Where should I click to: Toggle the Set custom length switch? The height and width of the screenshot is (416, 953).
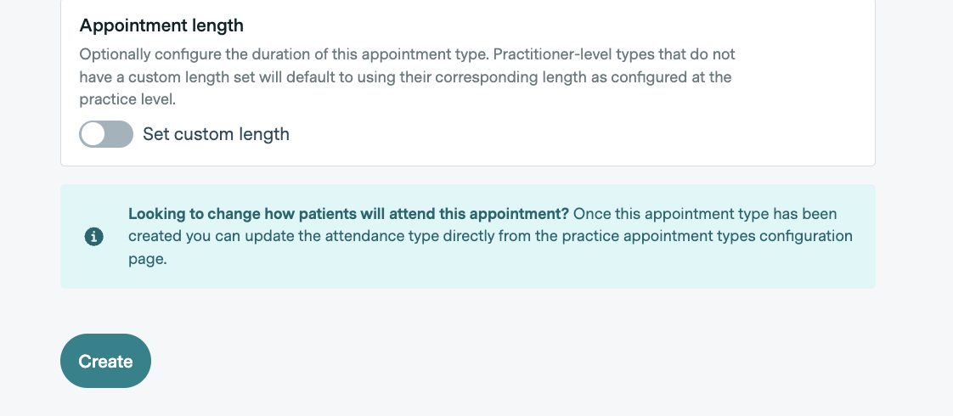pyautogui.click(x=106, y=134)
